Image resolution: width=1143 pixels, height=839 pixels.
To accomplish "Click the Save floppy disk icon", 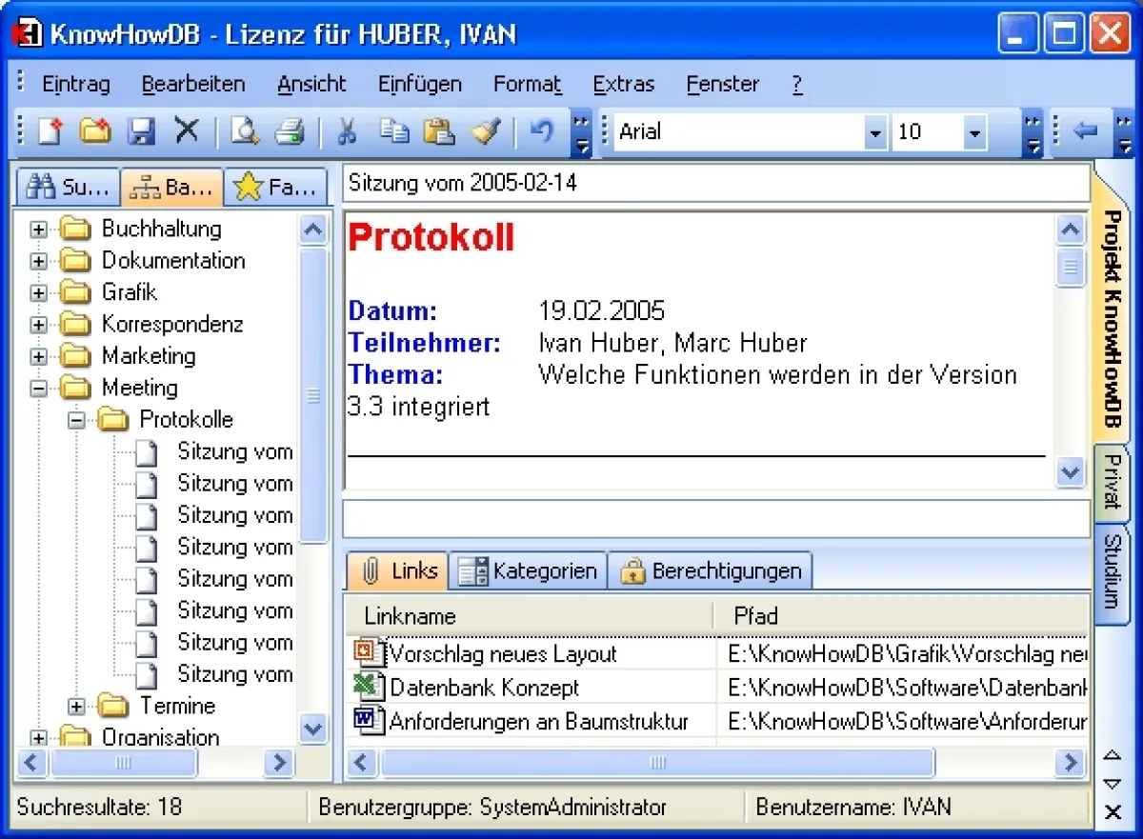I will click(x=141, y=131).
